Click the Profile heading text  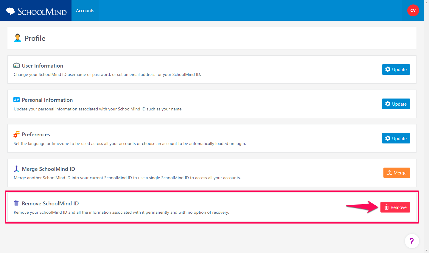(35, 38)
